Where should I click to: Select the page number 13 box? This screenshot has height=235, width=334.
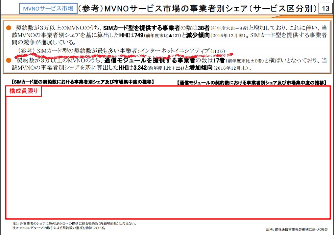click(325, 9)
